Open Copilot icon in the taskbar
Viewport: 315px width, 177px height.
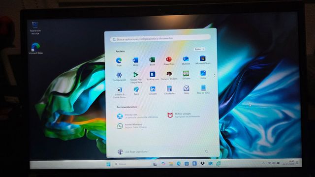[163, 164]
